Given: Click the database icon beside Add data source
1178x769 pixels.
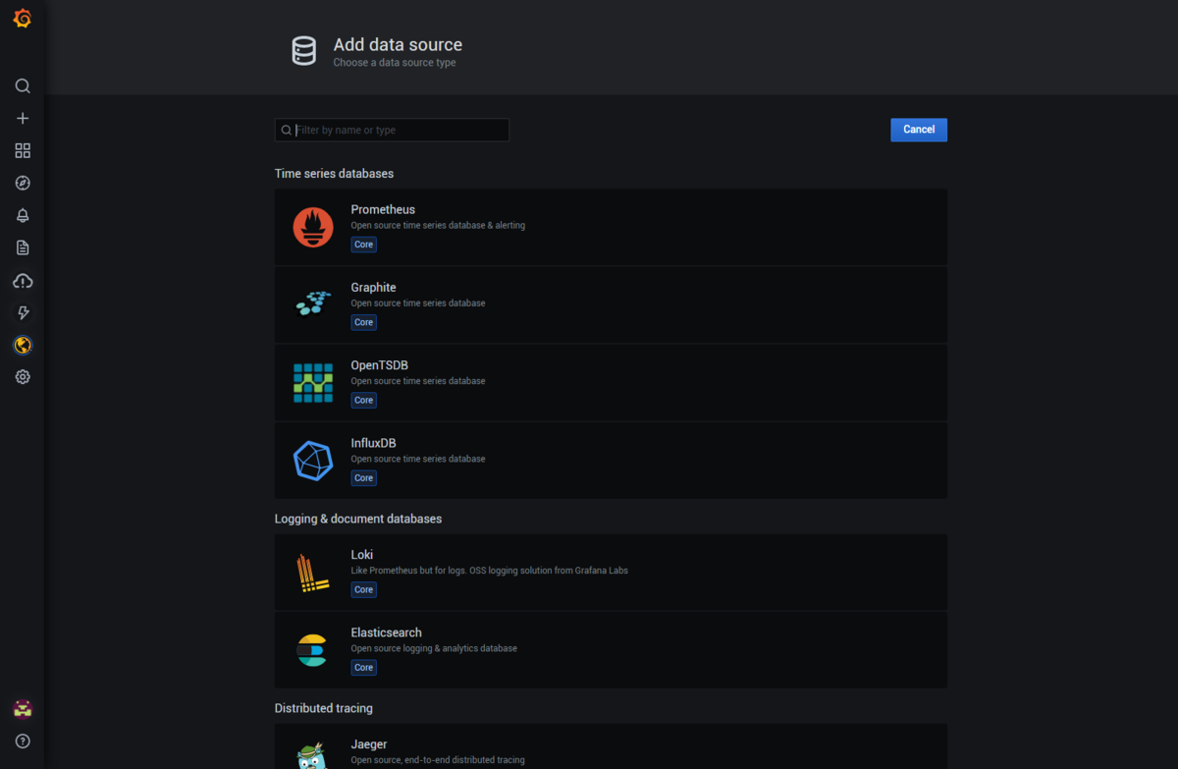Looking at the screenshot, I should click(304, 51).
